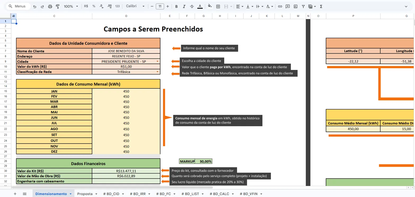Image resolution: width=415 pixels, height=197 pixels.
Task: Open the Dimensionamento tab's dropdown arrow
Action: pos(71,194)
